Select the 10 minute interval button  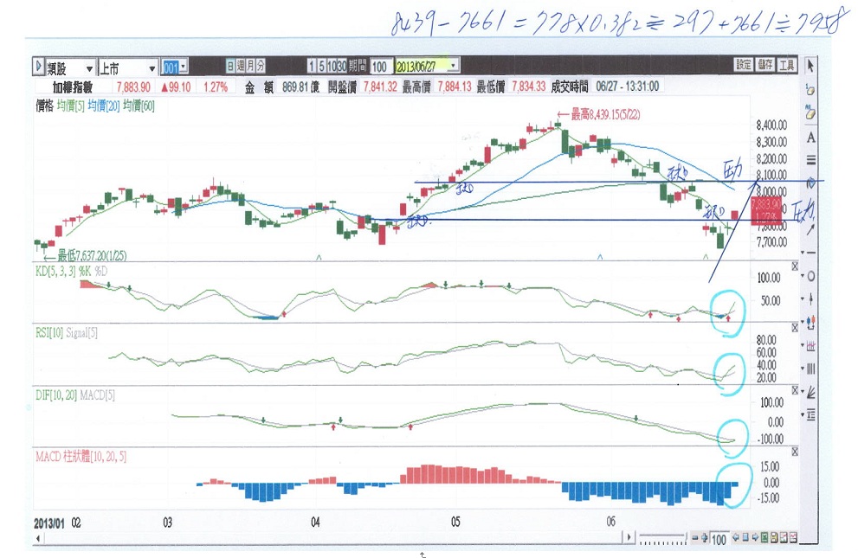tap(331, 66)
